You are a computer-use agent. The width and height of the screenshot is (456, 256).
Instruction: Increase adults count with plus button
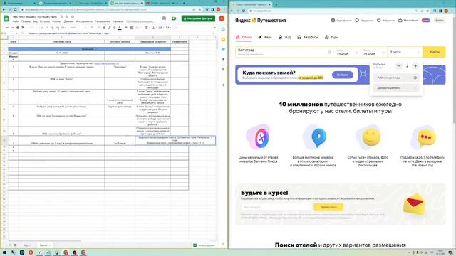(x=415, y=66)
